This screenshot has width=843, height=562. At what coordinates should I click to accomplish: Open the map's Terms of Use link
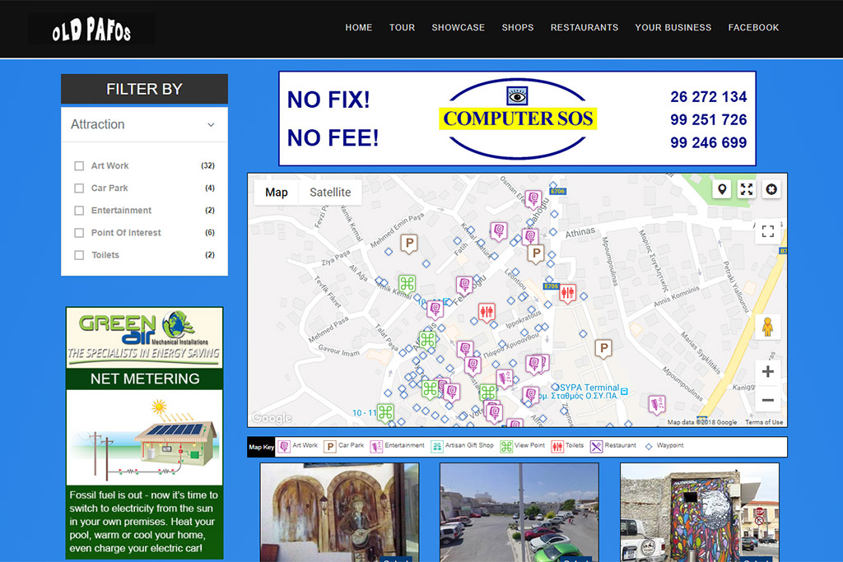click(764, 422)
